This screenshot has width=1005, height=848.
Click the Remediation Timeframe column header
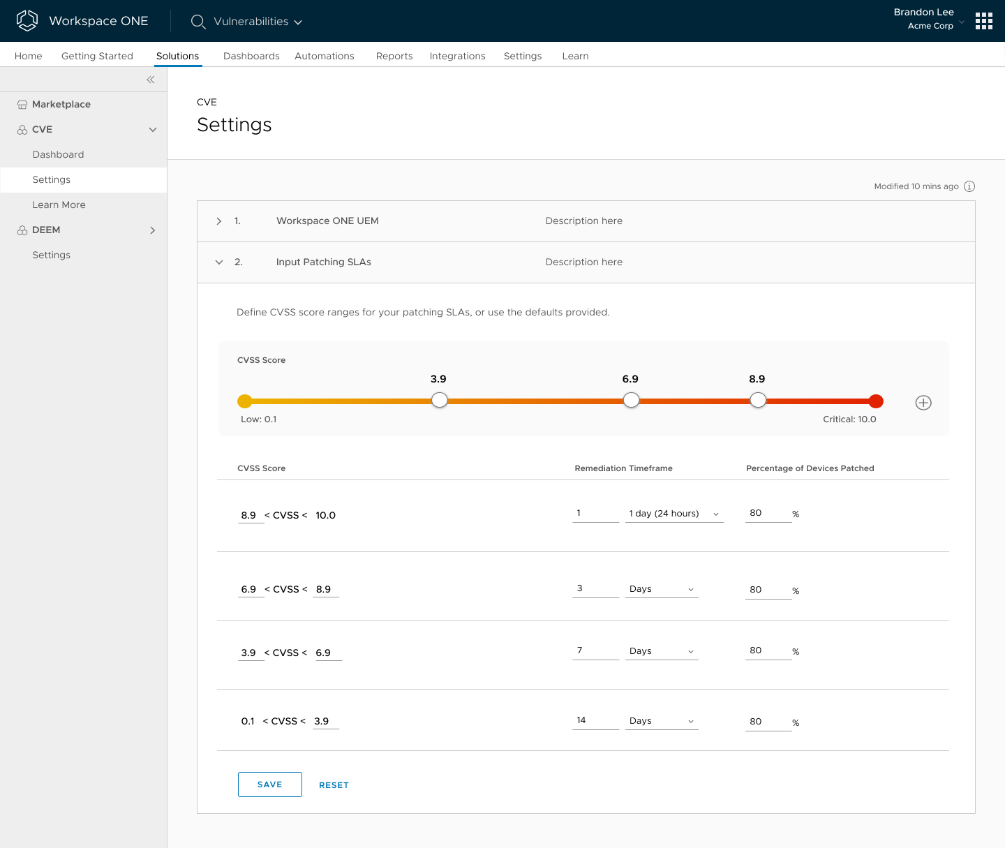click(x=624, y=468)
